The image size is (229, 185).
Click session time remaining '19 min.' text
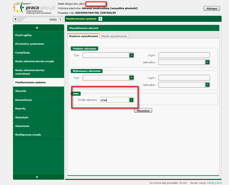(183, 183)
